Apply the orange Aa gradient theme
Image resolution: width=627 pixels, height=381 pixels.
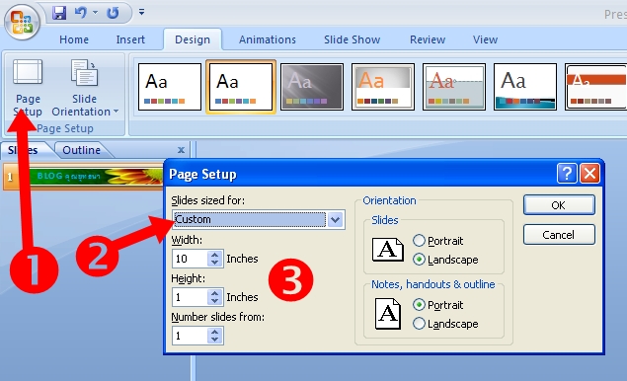point(383,87)
